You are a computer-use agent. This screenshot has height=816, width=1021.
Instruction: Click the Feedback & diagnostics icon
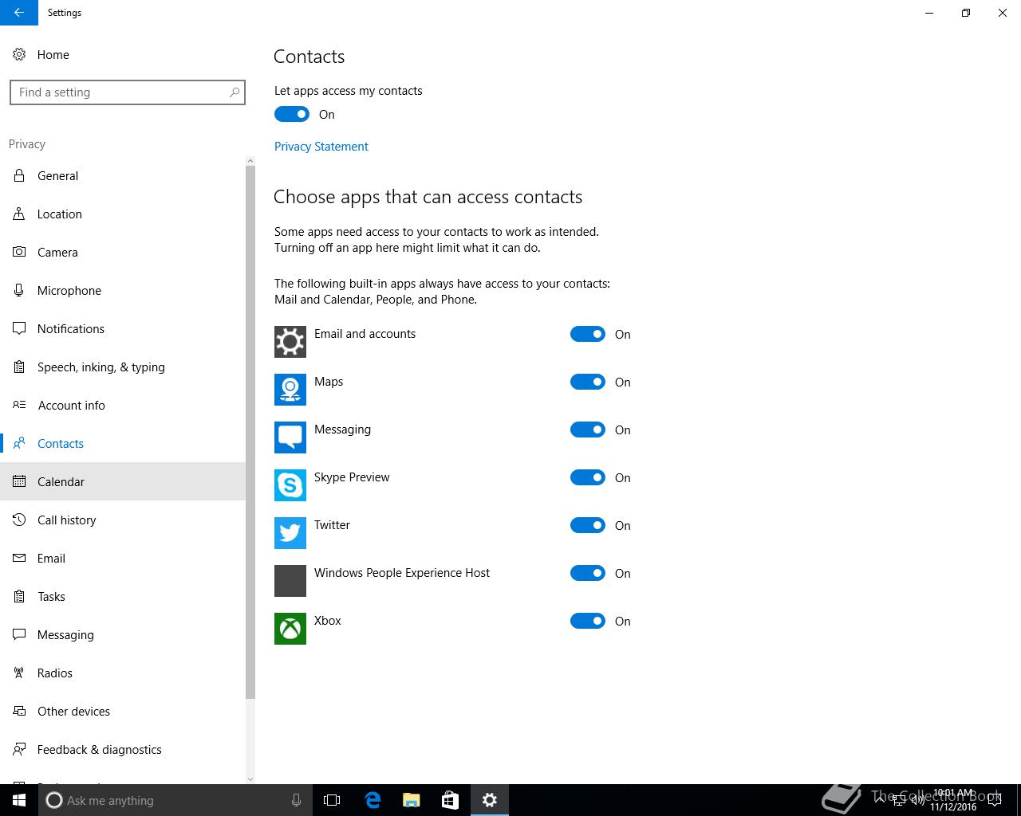pos(19,750)
